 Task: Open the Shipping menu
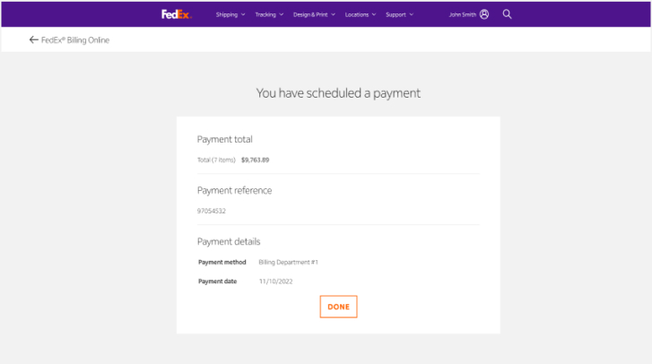click(x=226, y=14)
